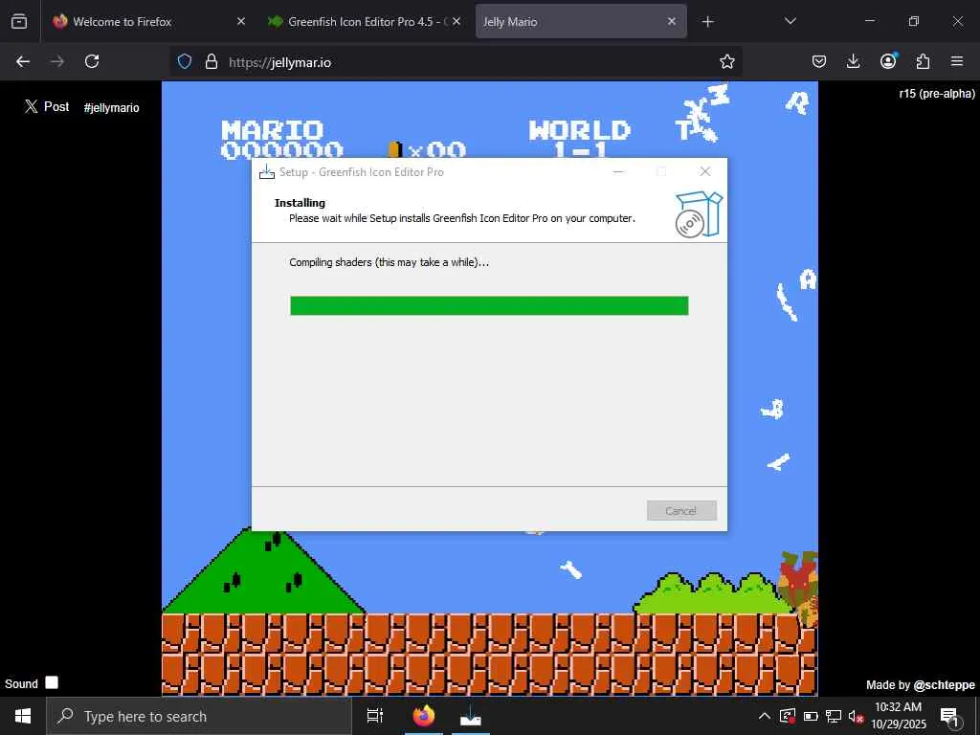Screen dimensions: 980x735
Task: Open the Downloads panel
Action: 853,61
